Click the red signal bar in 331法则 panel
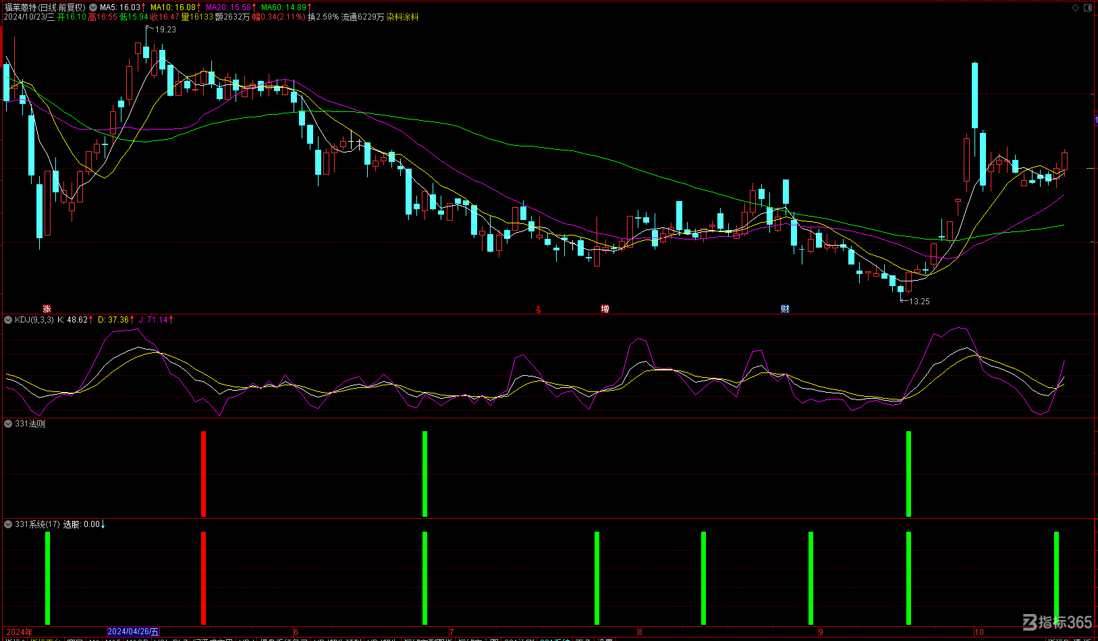 click(x=203, y=474)
